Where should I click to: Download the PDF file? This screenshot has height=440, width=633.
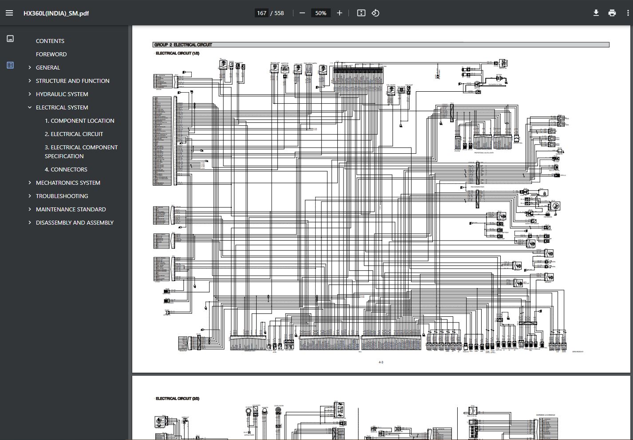click(596, 13)
